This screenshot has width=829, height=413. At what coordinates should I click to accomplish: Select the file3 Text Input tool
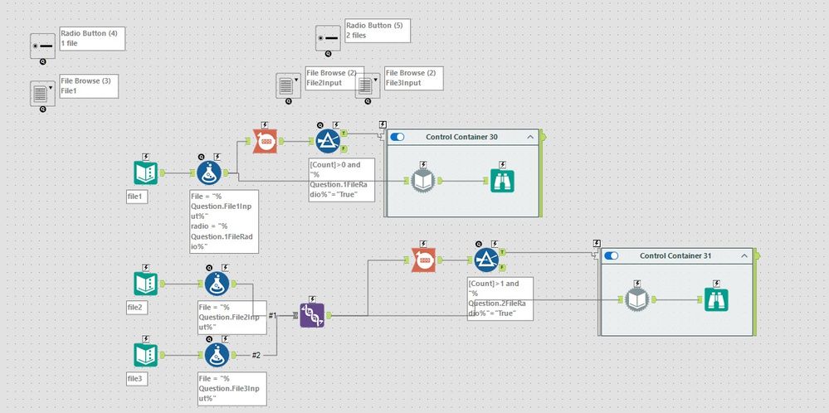[x=145, y=355]
